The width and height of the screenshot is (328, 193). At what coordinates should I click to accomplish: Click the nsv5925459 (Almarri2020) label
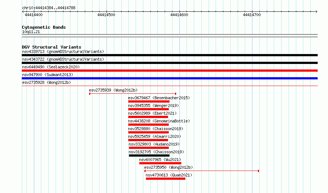click(x=154, y=136)
